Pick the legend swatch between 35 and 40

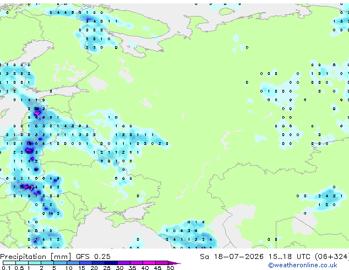(x=137, y=263)
